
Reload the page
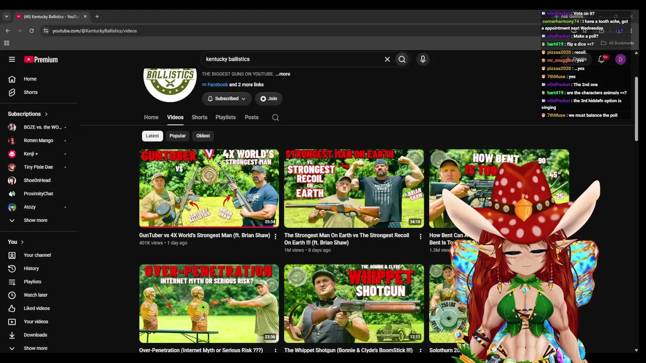tap(31, 31)
